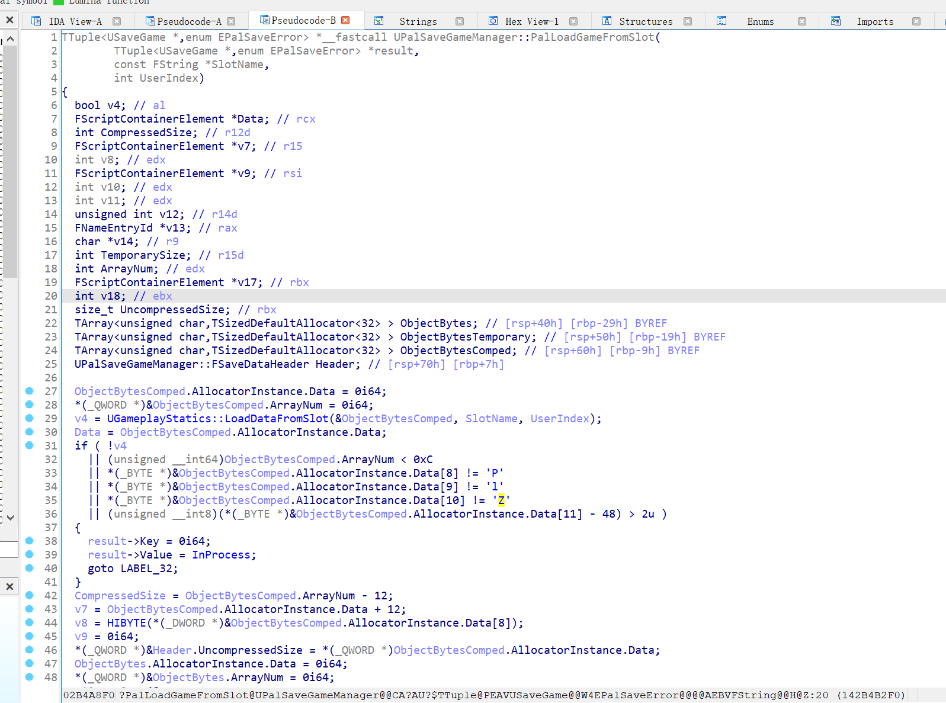Click 'PalLoadGameFromSlot' function name on line 1
The image size is (946, 703).
[592, 37]
